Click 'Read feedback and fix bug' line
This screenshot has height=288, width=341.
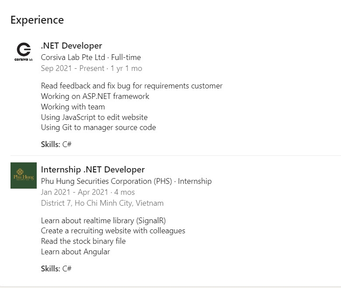coord(132,86)
